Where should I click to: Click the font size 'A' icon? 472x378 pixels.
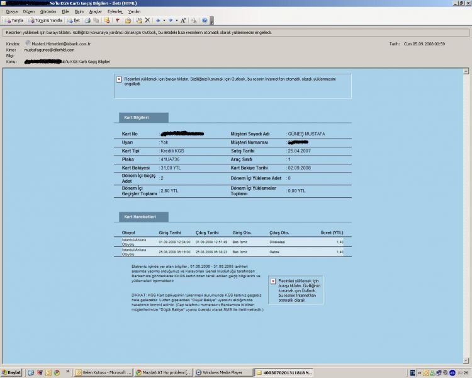pyautogui.click(x=183, y=21)
